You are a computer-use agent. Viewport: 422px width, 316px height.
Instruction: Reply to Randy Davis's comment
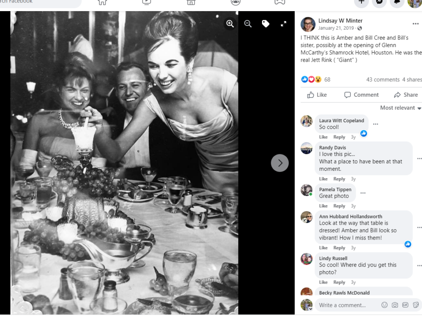coord(339,179)
